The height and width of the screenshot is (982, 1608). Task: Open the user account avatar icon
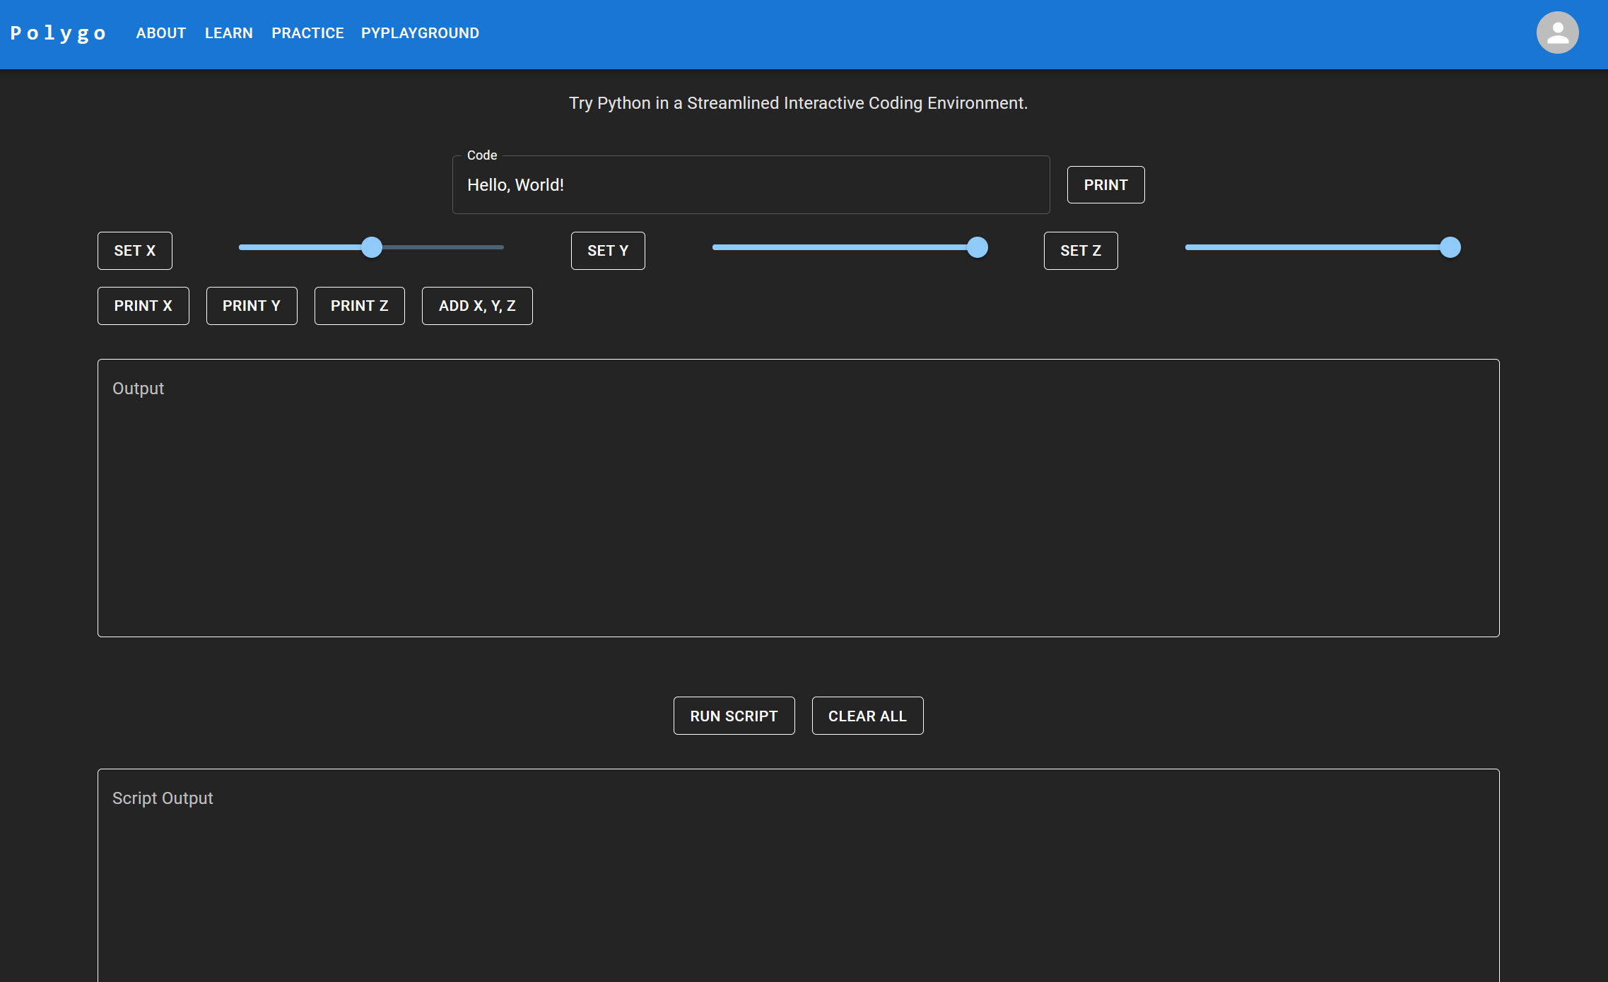coord(1557,32)
